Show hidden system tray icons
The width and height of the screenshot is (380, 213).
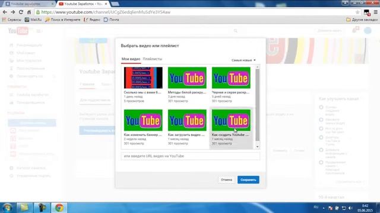click(324, 208)
